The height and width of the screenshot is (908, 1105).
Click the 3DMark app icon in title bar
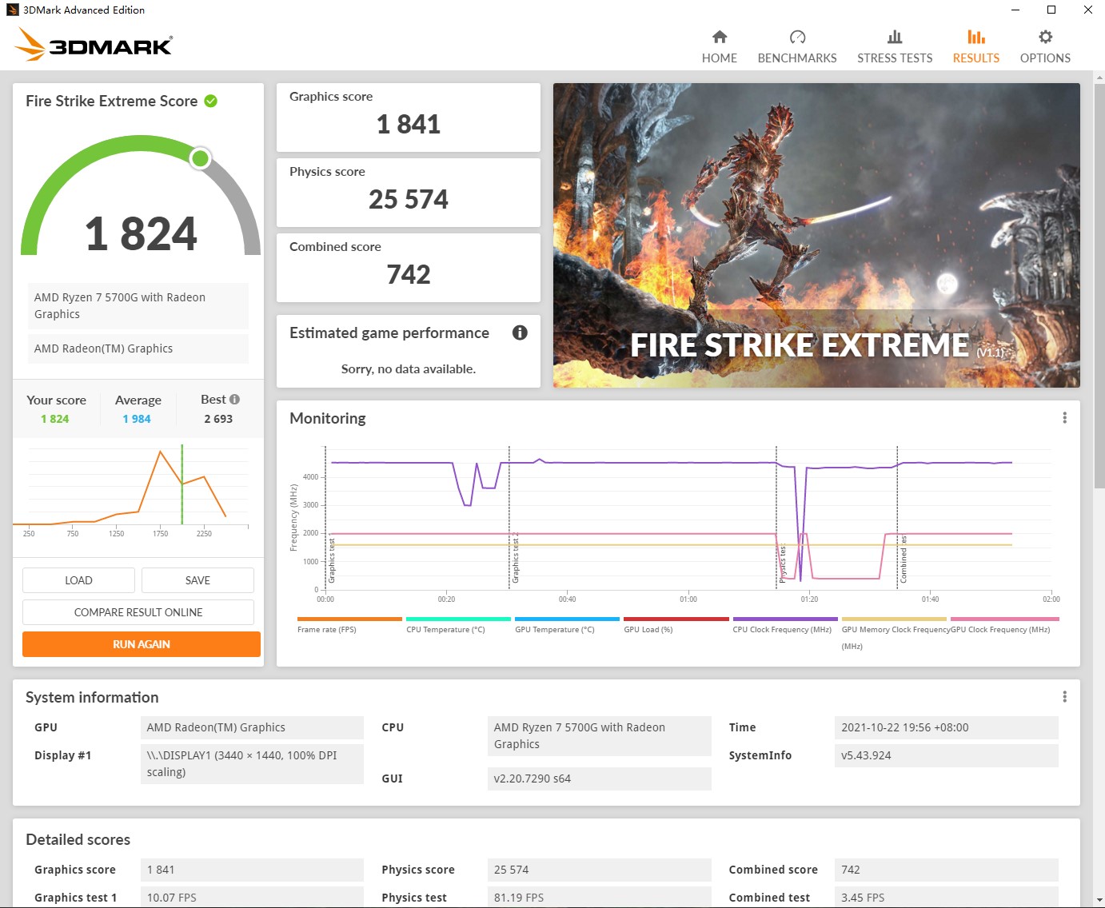(12, 10)
